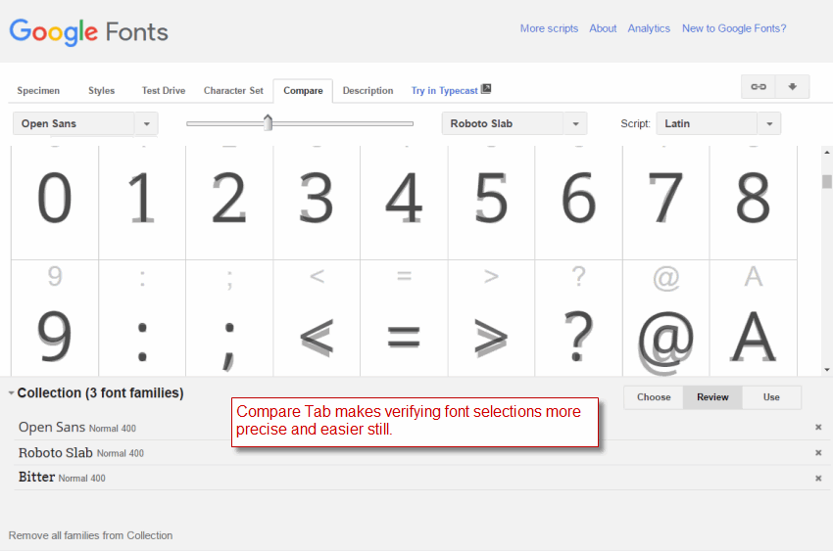Click the capital A glyph cell
833x551 pixels.
(754, 318)
